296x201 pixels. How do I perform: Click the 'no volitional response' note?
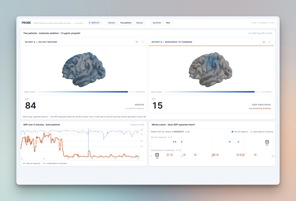[135, 109]
